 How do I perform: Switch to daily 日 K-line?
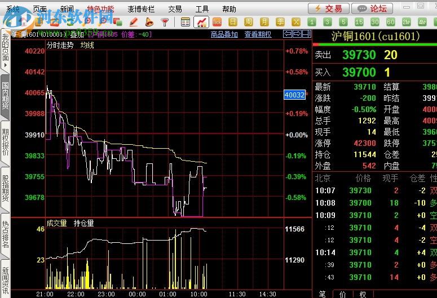[x=232, y=22]
